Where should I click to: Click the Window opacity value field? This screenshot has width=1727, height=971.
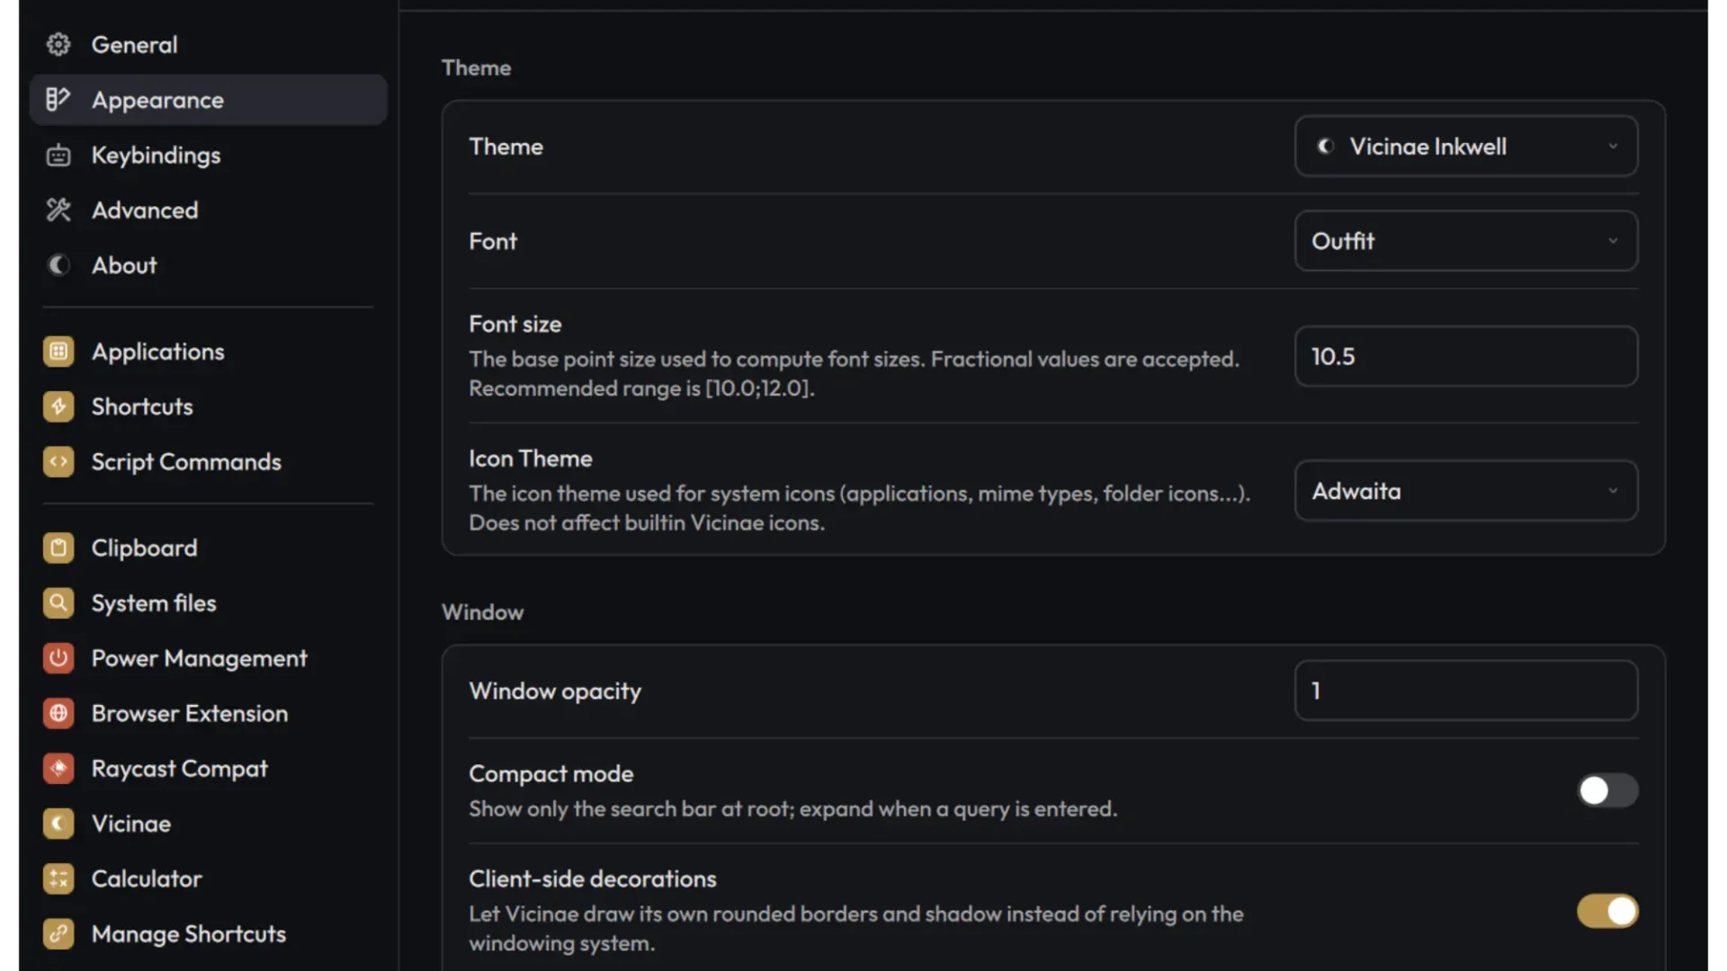[1466, 690]
